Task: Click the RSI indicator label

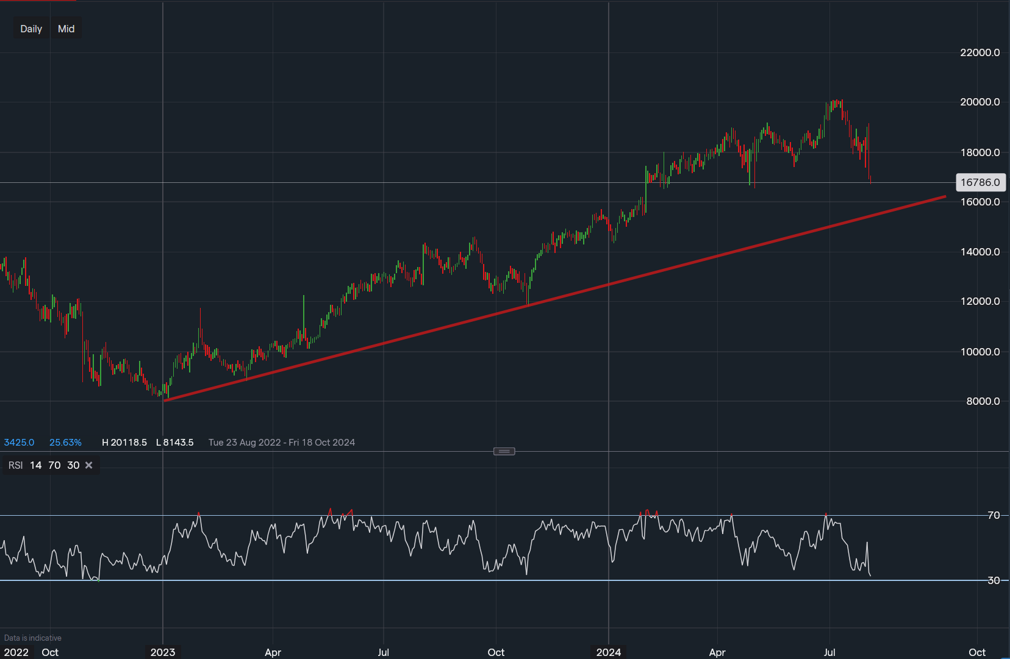Action: click(15, 465)
